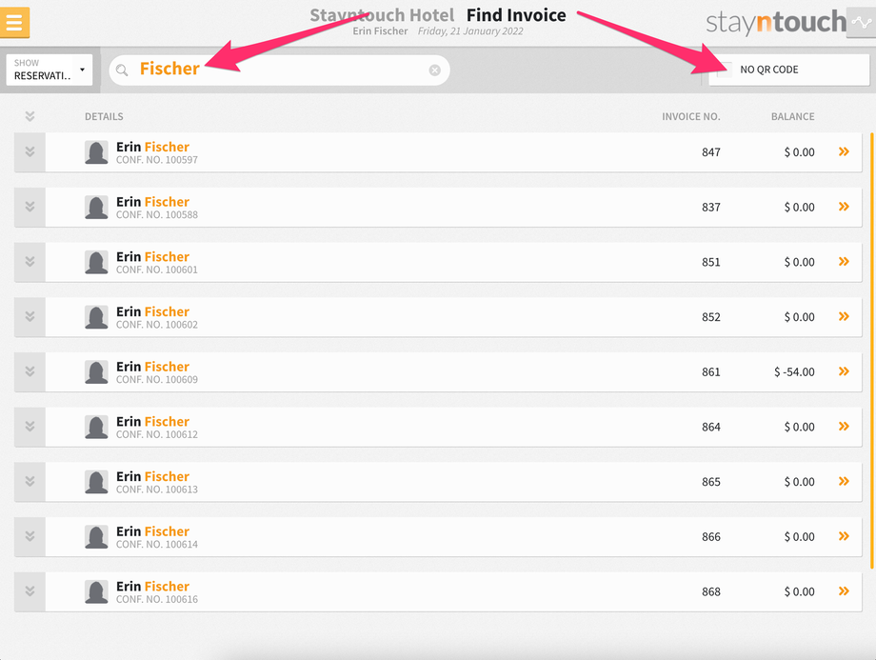876x660 pixels.
Task: Open the hamburger main menu
Action: tap(14, 22)
